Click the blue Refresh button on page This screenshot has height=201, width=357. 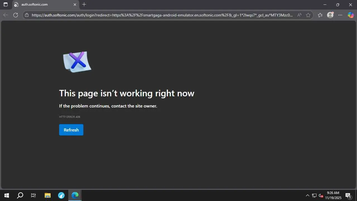tap(71, 130)
